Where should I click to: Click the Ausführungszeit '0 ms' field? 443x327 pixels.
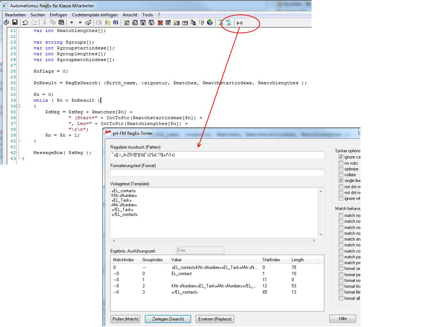point(200,250)
